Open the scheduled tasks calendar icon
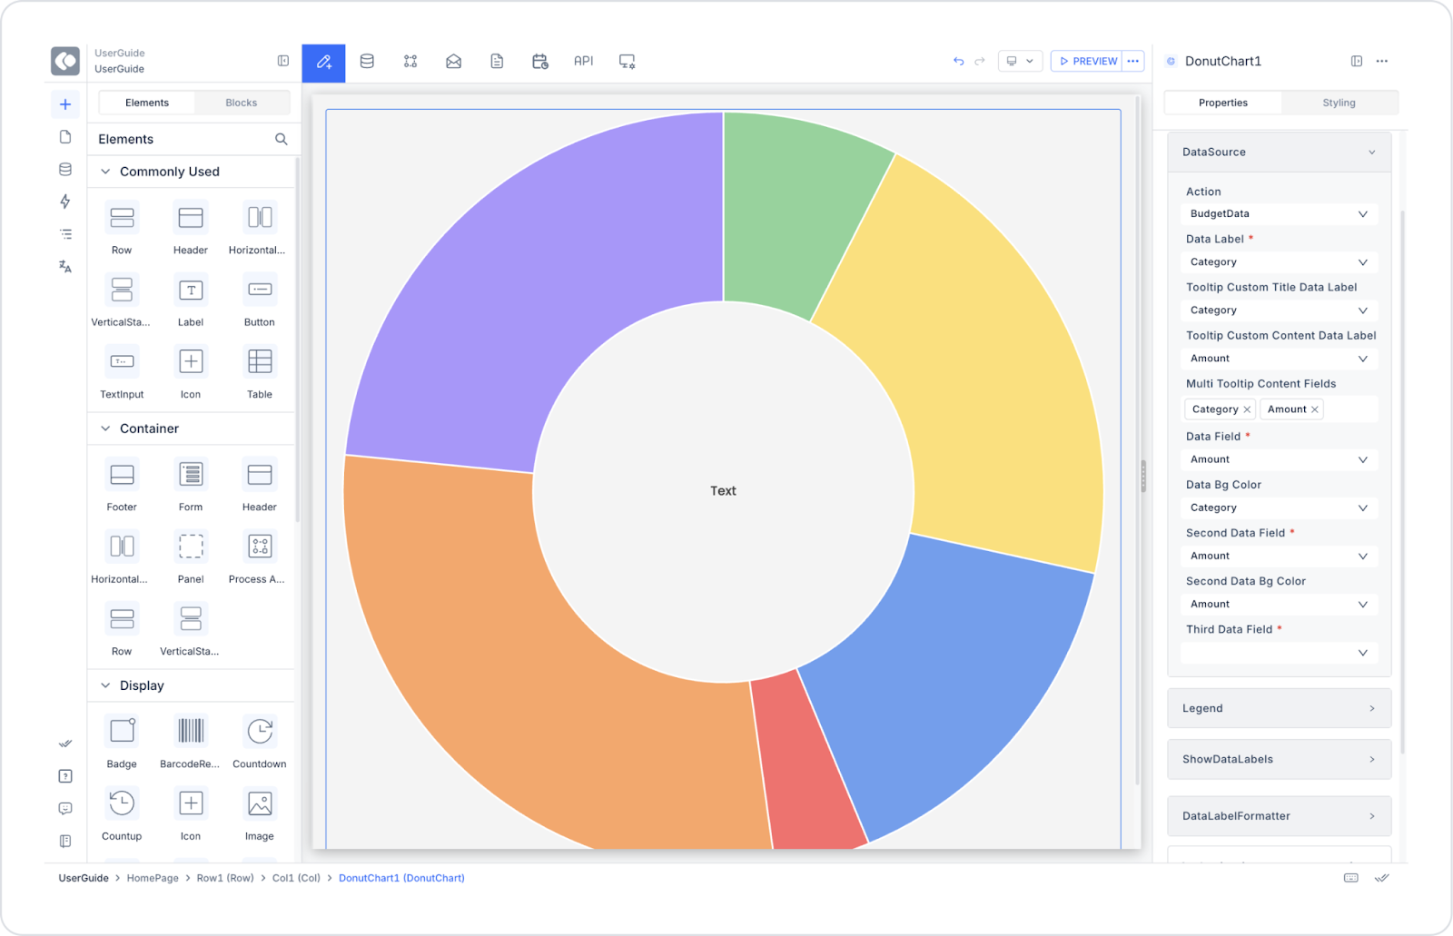Screen dimensions: 1453x936 pyautogui.click(x=540, y=62)
